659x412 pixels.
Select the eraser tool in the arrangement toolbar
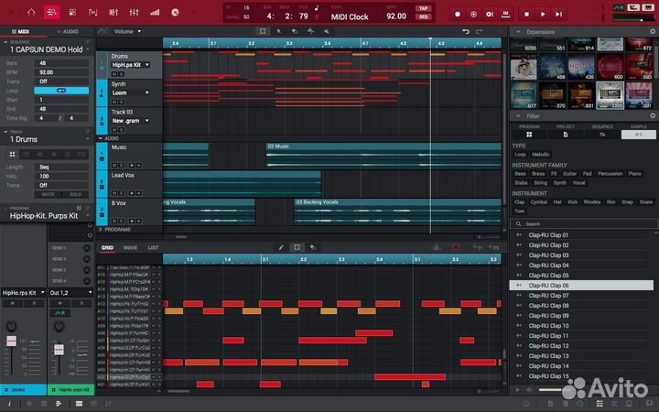pyautogui.click(x=295, y=31)
